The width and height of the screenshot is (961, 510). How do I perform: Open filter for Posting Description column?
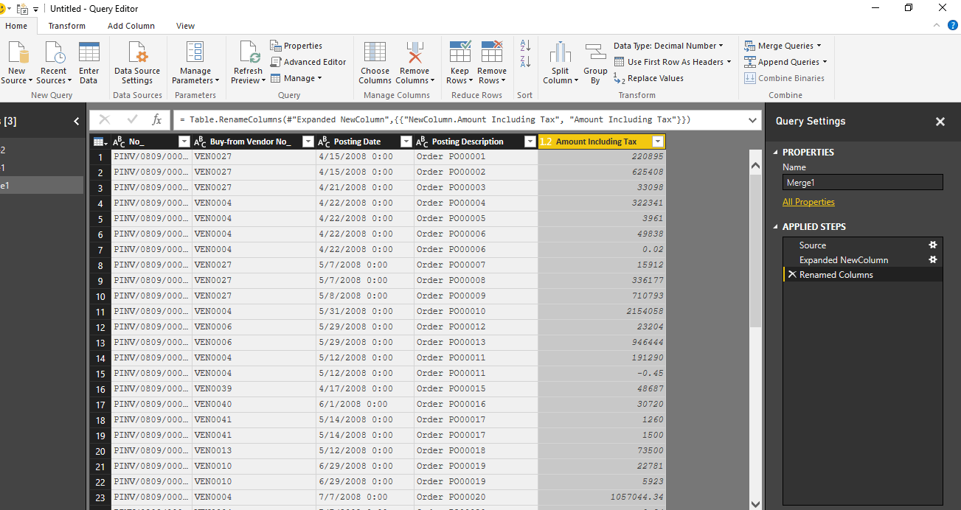click(x=530, y=142)
